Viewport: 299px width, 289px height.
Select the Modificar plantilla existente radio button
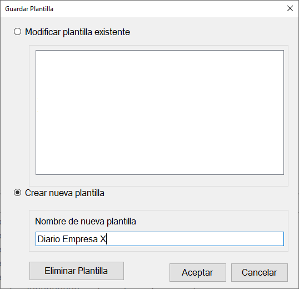[x=18, y=32]
